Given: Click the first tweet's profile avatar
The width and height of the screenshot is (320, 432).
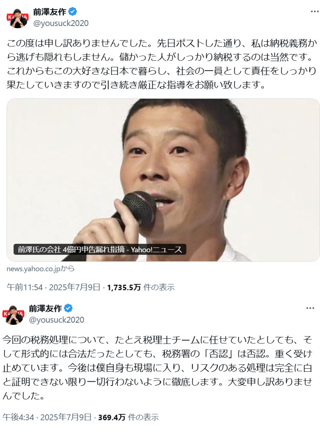Looking at the screenshot, I should 17,18.
